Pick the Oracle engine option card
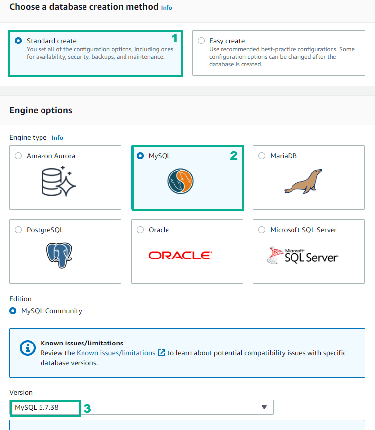Screen dimensions: 375x430 [x=187, y=252]
